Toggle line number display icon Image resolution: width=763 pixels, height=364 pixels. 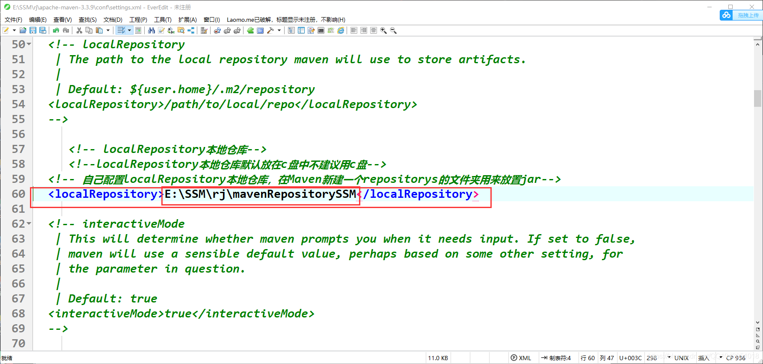coord(138,30)
